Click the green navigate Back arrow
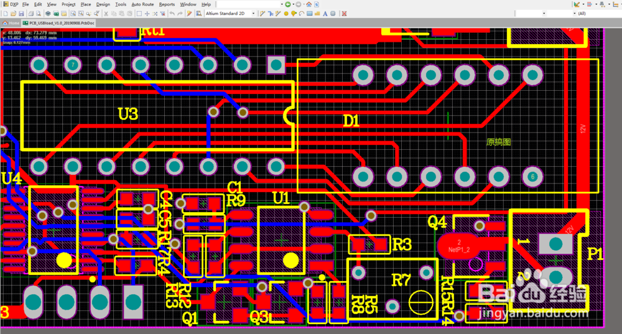Image resolution: width=622 pixels, height=334 pixels. tap(288, 4)
